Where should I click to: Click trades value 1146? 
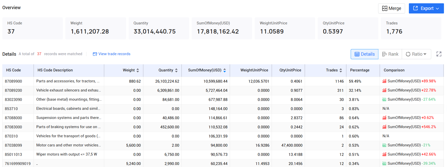click(x=340, y=81)
